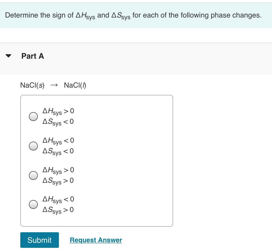Image resolution: width=272 pixels, height=252 pixels.
Task: Pick the first answer choice radio button
Action: (33, 117)
